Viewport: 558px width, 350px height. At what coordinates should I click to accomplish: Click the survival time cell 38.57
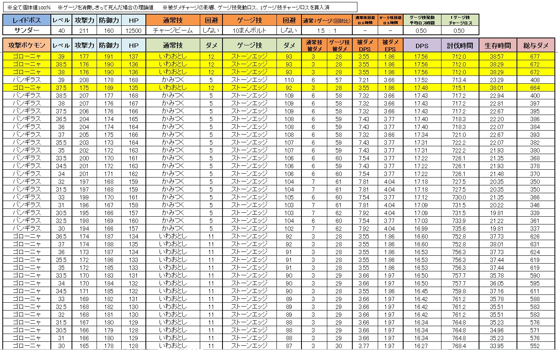click(498, 56)
